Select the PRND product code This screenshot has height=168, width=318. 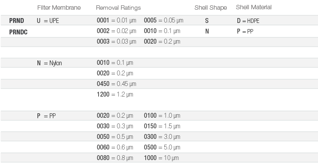coord(17,21)
